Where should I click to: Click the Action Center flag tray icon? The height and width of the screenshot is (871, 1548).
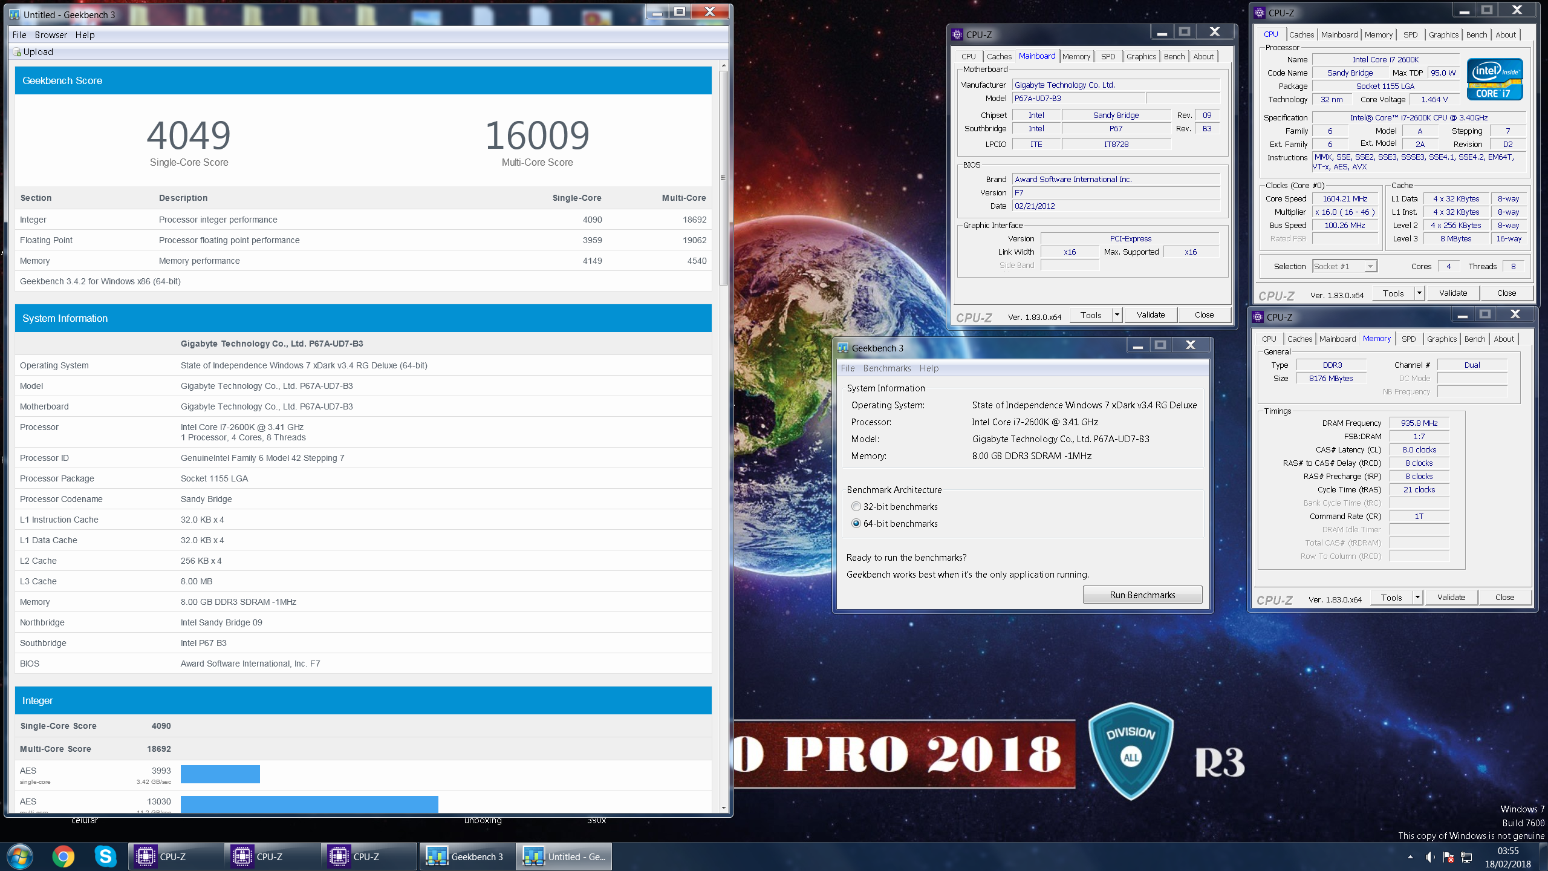[1448, 856]
